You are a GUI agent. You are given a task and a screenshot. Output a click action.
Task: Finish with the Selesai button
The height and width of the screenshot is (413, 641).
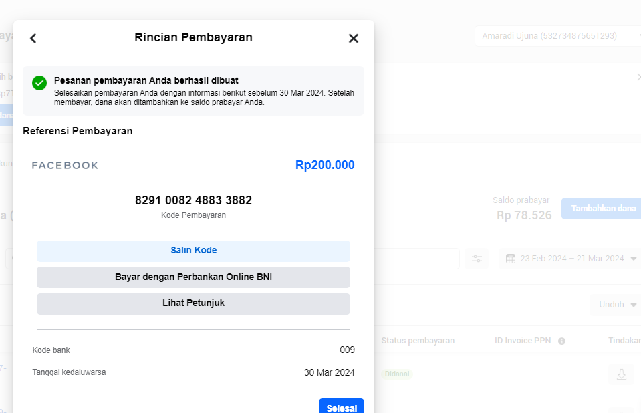pos(342,407)
